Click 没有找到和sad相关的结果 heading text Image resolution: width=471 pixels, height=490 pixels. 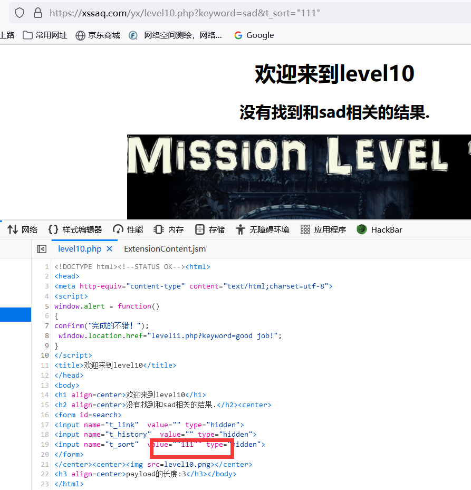click(x=335, y=112)
